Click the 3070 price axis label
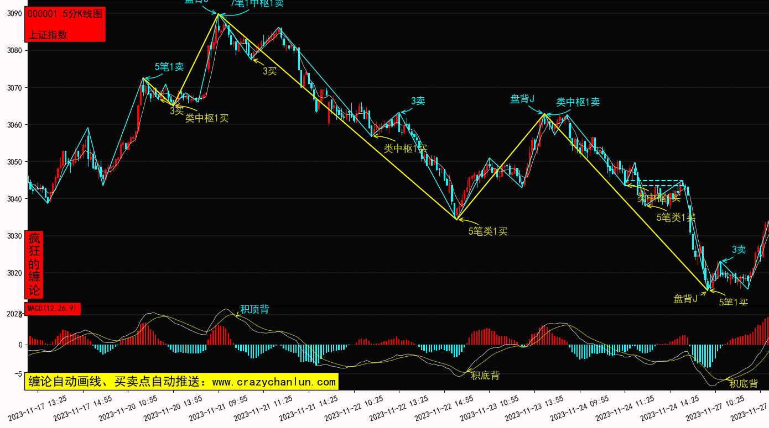This screenshot has width=769, height=428. point(14,87)
